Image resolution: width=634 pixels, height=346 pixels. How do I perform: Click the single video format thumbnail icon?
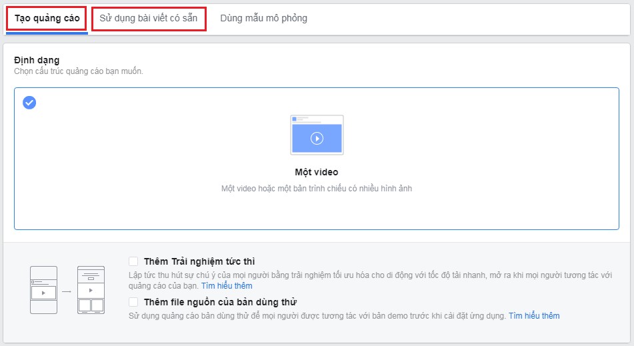[317, 135]
